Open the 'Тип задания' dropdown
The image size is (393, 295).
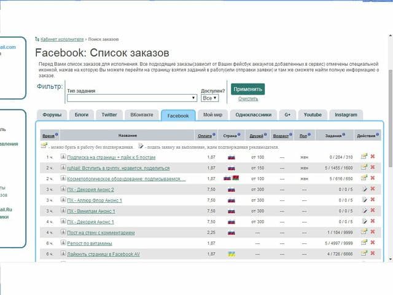click(x=132, y=98)
